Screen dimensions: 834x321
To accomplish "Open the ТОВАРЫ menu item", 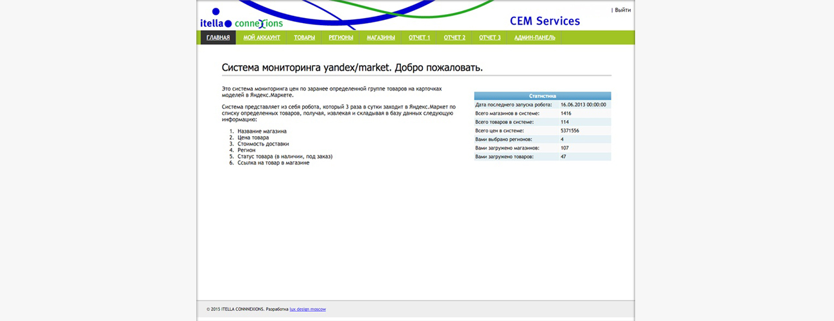I will (x=304, y=38).
